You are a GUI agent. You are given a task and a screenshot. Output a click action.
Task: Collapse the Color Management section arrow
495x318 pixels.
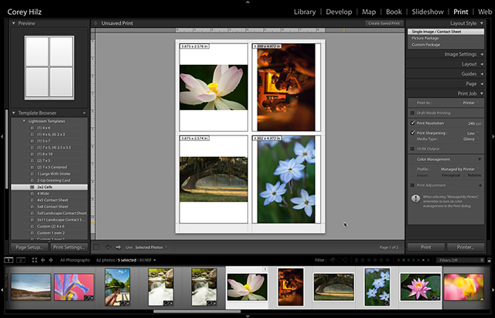click(x=480, y=159)
